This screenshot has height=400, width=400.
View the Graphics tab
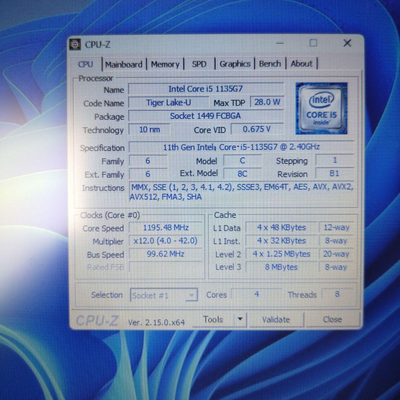pyautogui.click(x=235, y=64)
